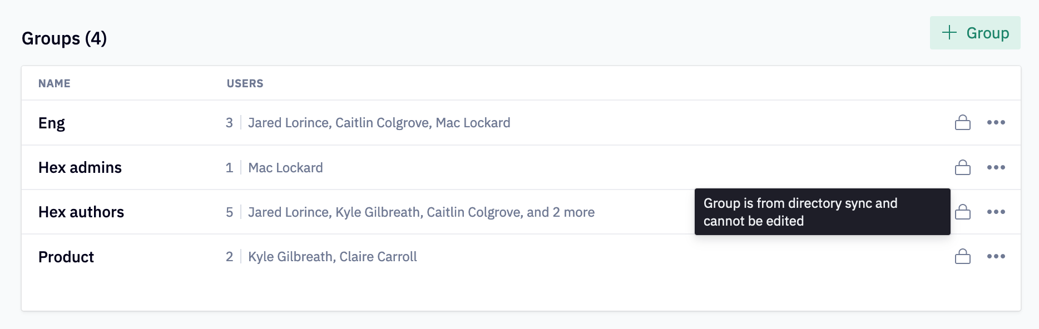Open the three-dot menu for Eng
This screenshot has width=1039, height=329.
click(x=996, y=122)
